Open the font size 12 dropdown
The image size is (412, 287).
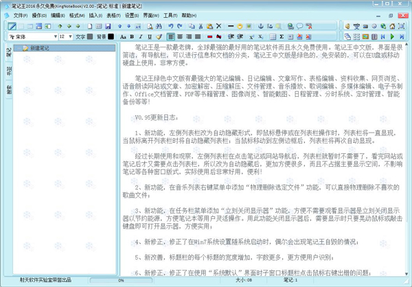coord(71,36)
